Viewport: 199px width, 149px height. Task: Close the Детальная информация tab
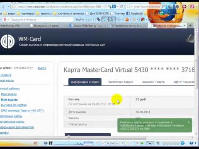point(184,26)
